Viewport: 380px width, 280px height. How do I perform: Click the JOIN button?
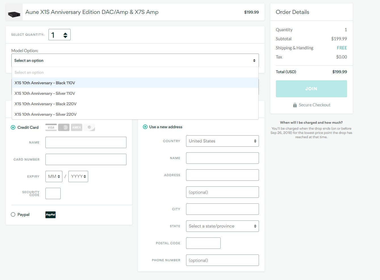(x=311, y=89)
